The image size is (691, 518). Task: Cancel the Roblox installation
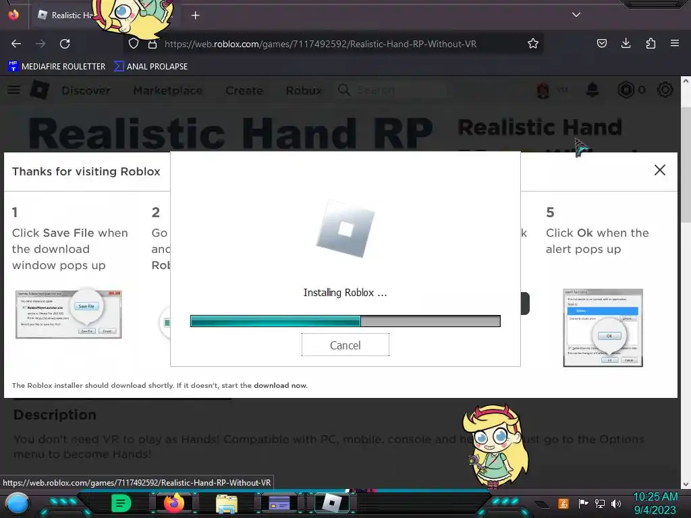[x=345, y=345]
